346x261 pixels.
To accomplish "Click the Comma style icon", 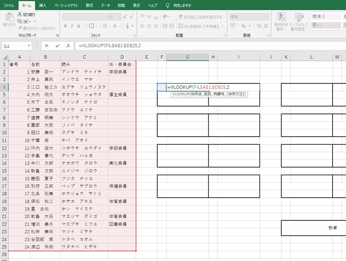I will coord(250,26).
